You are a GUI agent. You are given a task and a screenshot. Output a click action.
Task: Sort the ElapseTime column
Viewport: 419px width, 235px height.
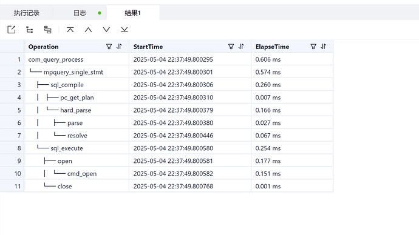[x=324, y=47]
